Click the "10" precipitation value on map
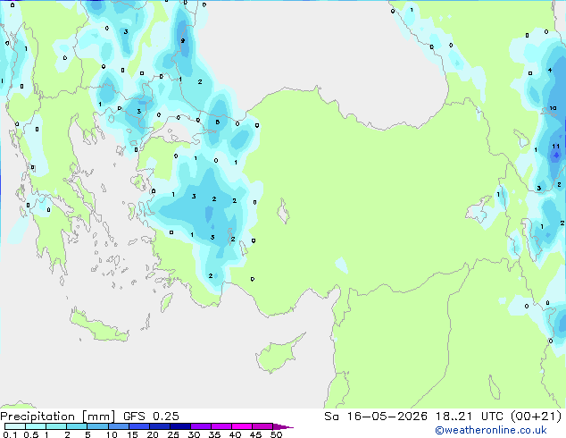Screen dimensions: 566x438 (x=553, y=108)
